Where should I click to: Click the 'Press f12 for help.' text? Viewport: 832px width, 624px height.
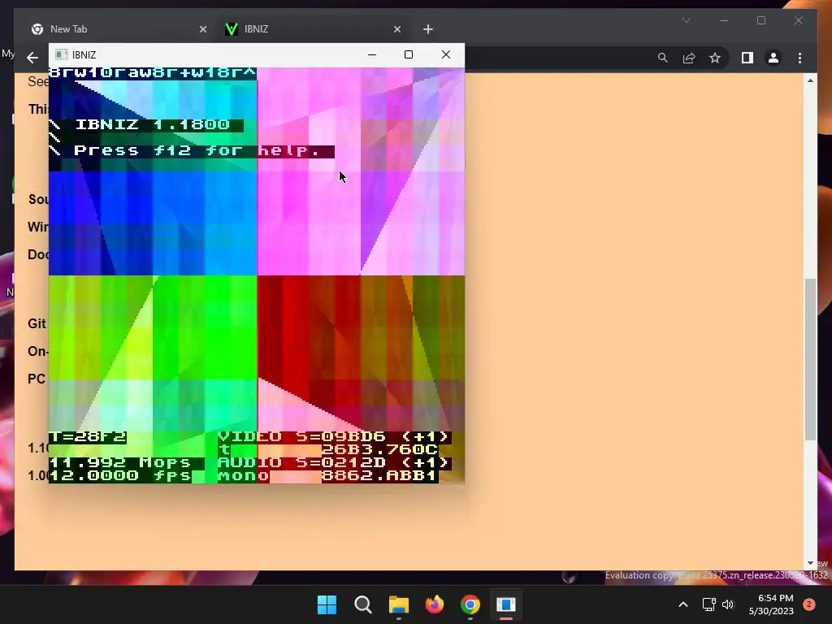197,150
